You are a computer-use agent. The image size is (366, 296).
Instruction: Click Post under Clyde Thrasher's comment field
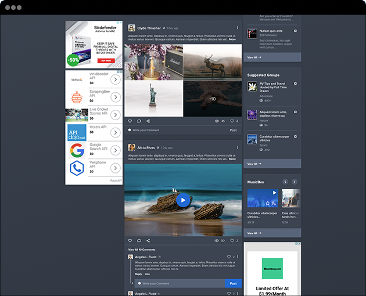point(233,130)
